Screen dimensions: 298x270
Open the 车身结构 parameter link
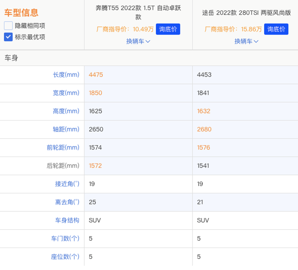pyautogui.click(x=67, y=220)
